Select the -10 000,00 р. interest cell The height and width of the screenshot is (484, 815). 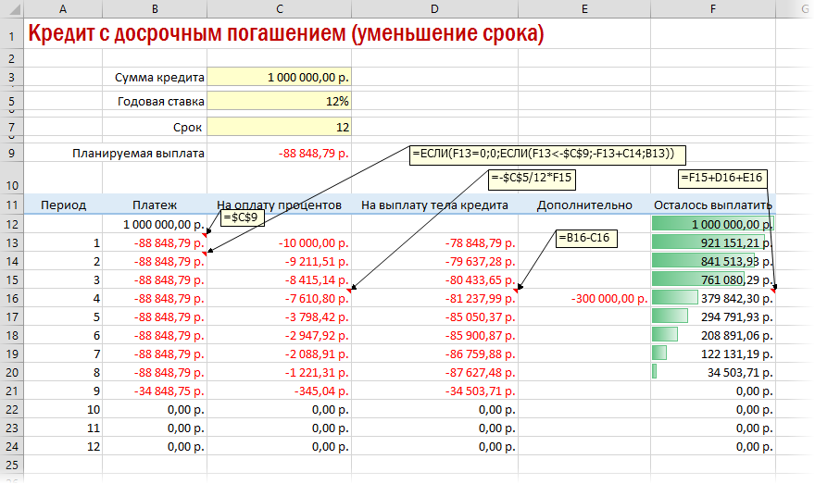click(279, 242)
